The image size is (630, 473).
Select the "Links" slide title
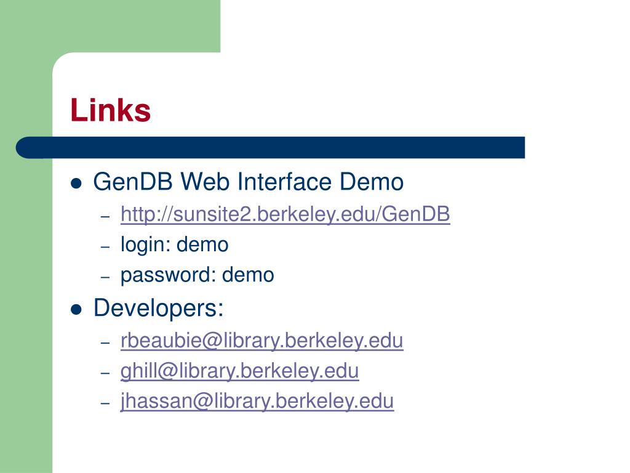coord(111,110)
